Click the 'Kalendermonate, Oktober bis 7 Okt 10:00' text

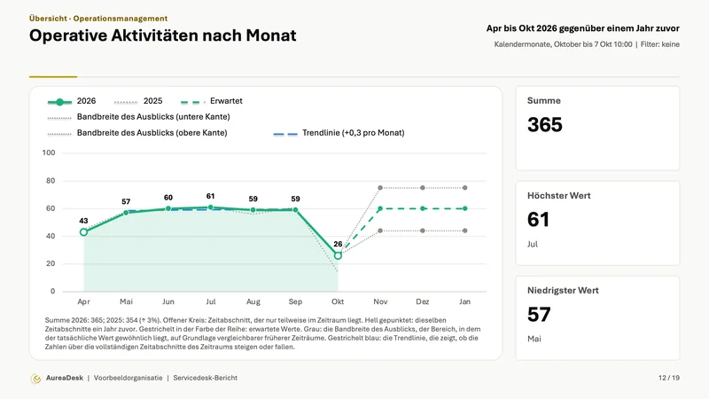(563, 44)
